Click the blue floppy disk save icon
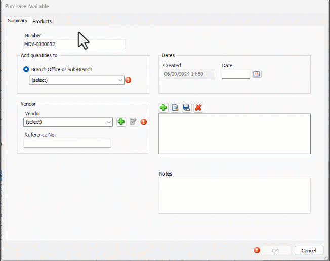The width and height of the screenshot is (330, 261). click(x=187, y=108)
